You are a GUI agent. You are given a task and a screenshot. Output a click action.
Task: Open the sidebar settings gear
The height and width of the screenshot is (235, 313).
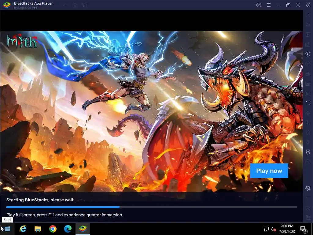pos(308,188)
